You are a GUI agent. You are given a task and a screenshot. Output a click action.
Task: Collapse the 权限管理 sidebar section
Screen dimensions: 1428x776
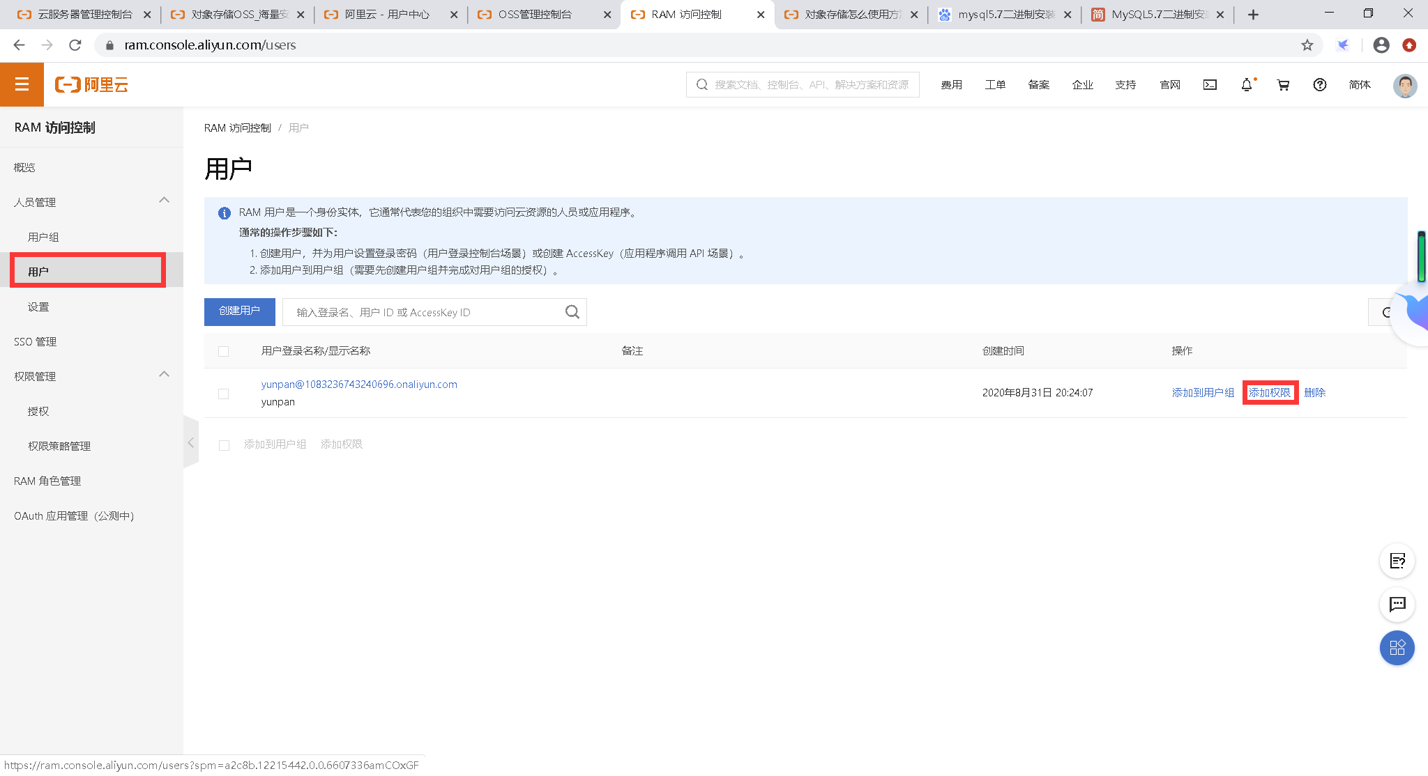[164, 375]
